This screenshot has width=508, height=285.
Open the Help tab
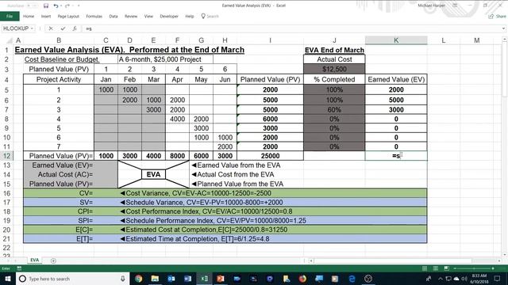point(190,16)
